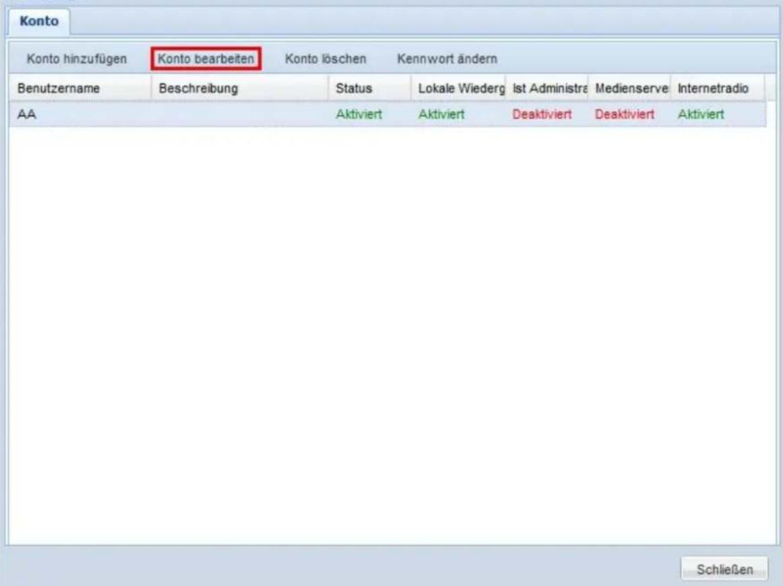The height and width of the screenshot is (586, 783).
Task: Sort by Benutzername column header
Action: point(80,88)
